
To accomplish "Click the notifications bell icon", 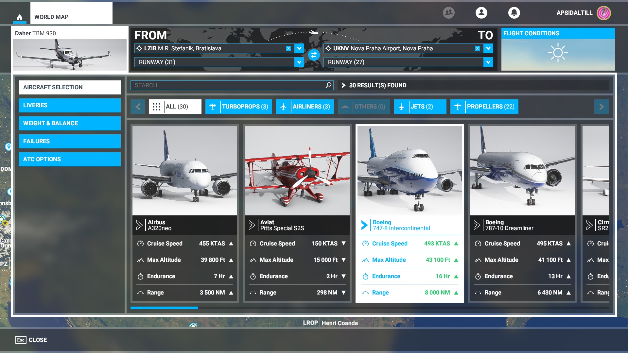I will pos(515,12).
